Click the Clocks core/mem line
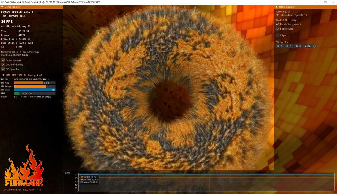The height and width of the screenshot is (194, 337). 26,97
